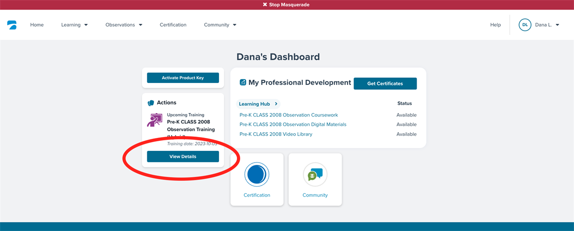
Task: Click the Certification circle icon
Action: 257,174
